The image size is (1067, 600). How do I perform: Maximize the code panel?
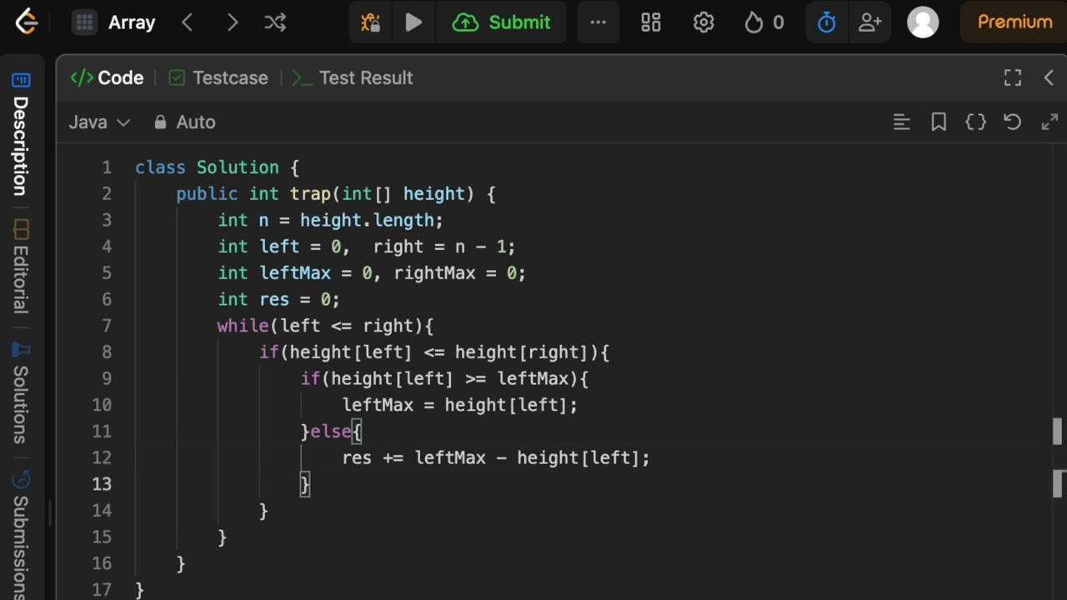[x=1013, y=77]
